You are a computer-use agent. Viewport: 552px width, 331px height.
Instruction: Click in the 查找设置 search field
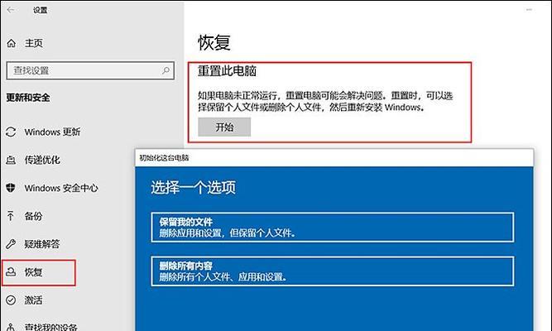(90, 70)
